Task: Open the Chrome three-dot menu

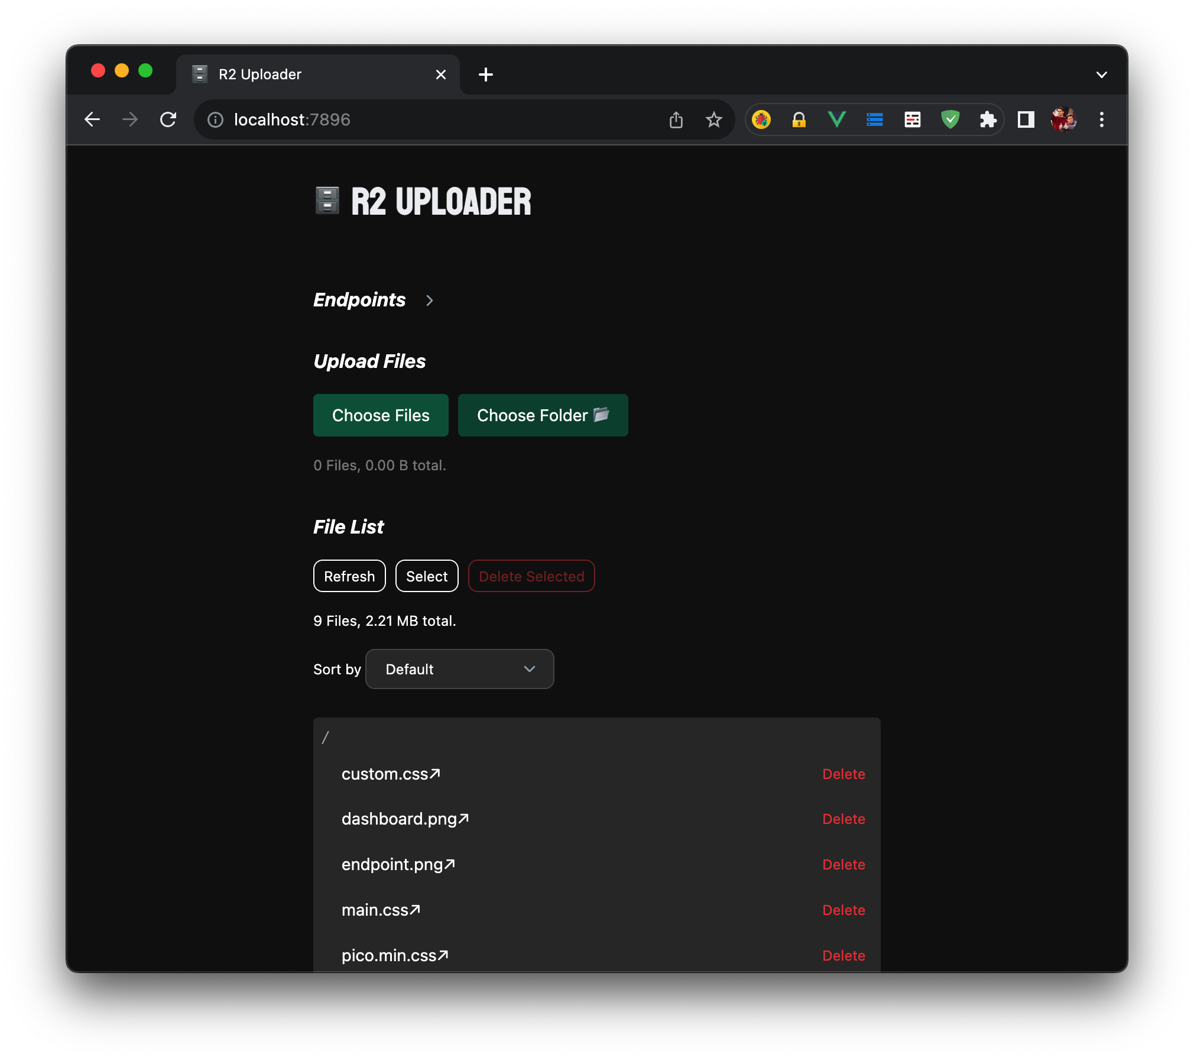Action: [1101, 120]
